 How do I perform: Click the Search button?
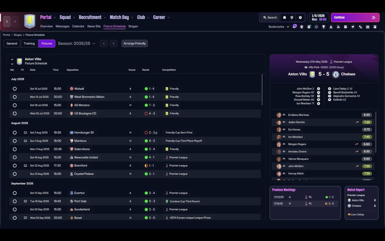point(270,17)
